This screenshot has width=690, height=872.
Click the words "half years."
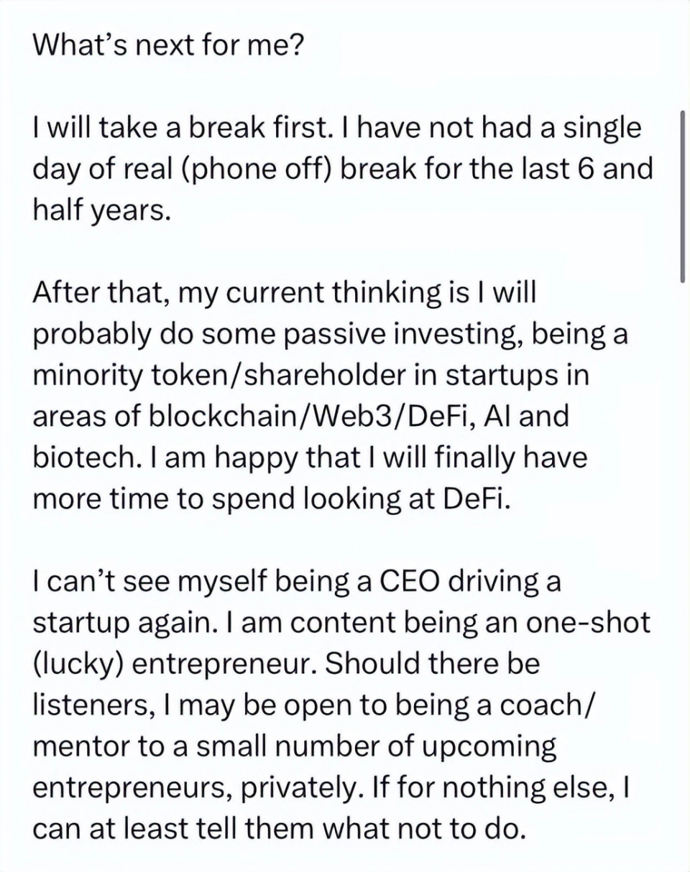tap(102, 211)
